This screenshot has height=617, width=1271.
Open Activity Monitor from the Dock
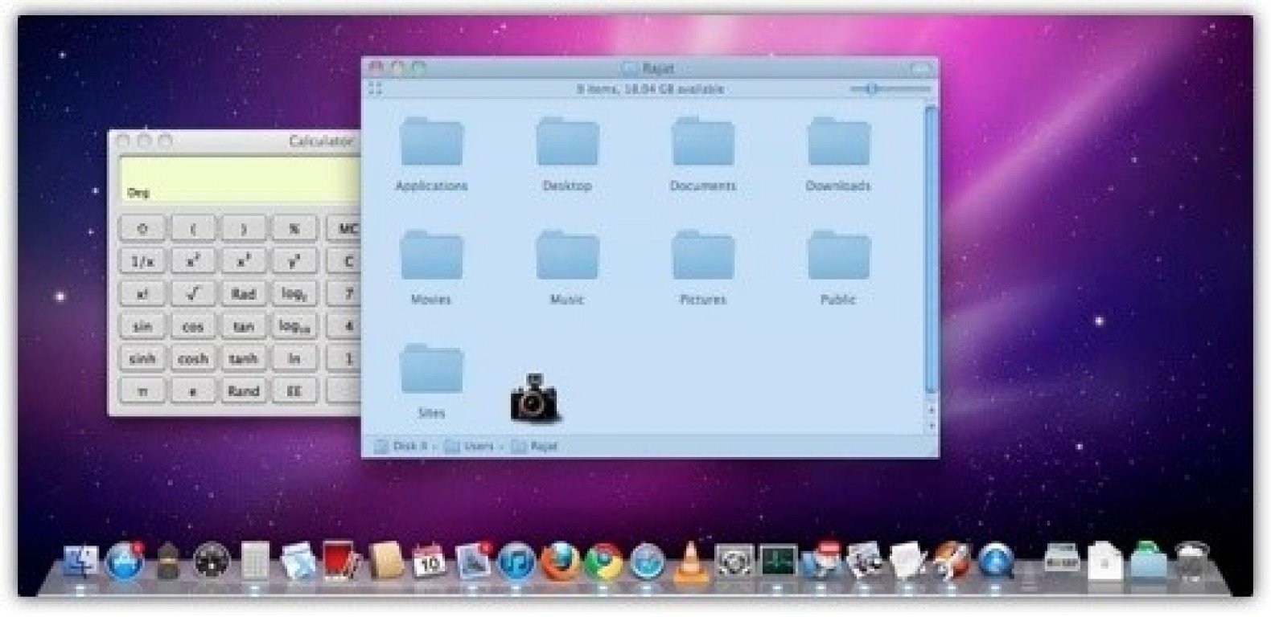click(x=778, y=561)
